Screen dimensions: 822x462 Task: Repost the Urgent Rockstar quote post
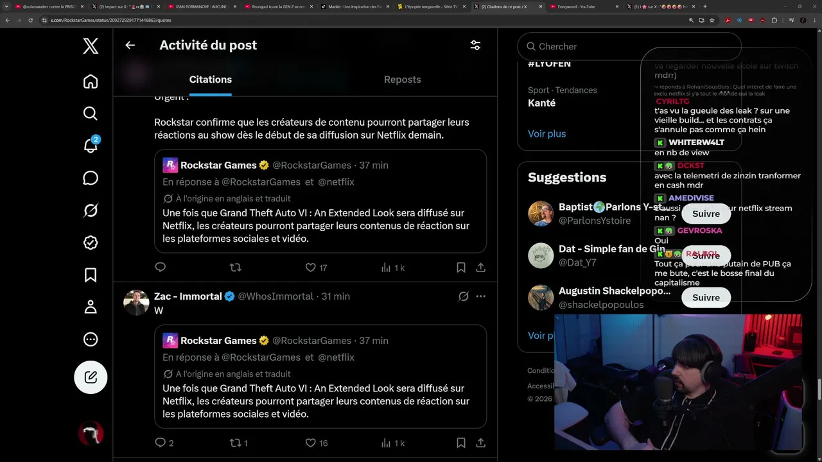pos(235,268)
